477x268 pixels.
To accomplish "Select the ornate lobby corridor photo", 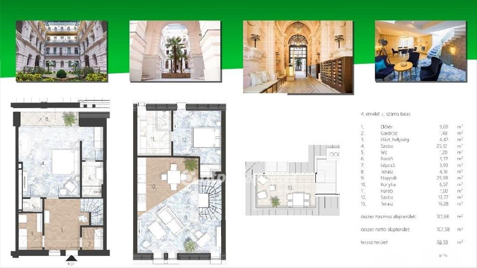I will [x=298, y=57].
